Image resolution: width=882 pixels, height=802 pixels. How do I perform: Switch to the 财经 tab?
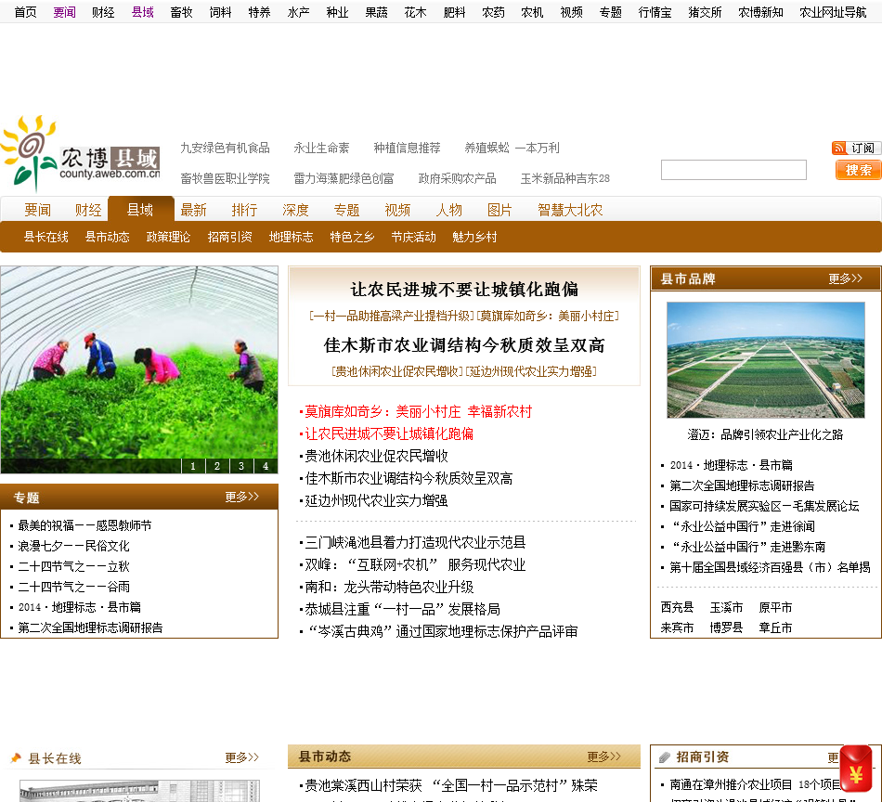click(88, 210)
